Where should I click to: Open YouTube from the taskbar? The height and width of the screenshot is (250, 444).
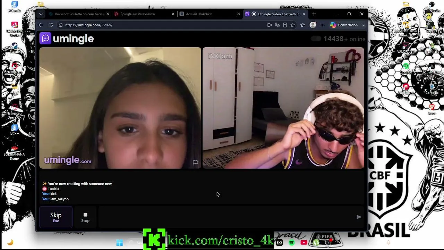coord(304,243)
